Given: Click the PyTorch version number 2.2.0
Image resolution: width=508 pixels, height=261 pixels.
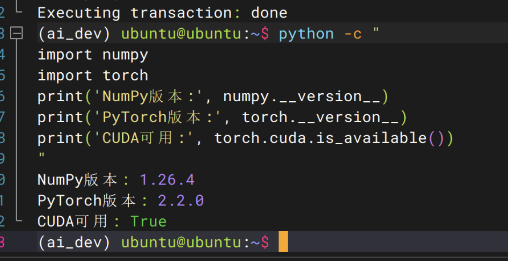Looking at the screenshot, I should 181,201.
